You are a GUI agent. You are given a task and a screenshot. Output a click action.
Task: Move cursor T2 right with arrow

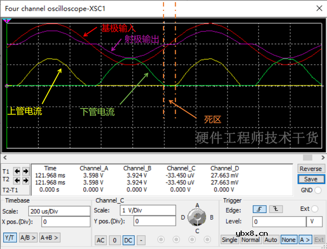25,180
